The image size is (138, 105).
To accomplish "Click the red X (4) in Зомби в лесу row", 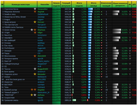I will (134, 14).
